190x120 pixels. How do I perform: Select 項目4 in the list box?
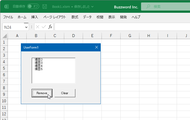tap(54, 66)
